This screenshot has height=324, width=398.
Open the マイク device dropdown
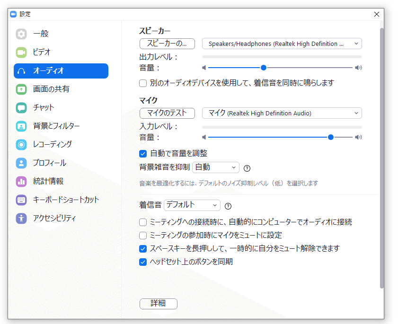point(282,113)
